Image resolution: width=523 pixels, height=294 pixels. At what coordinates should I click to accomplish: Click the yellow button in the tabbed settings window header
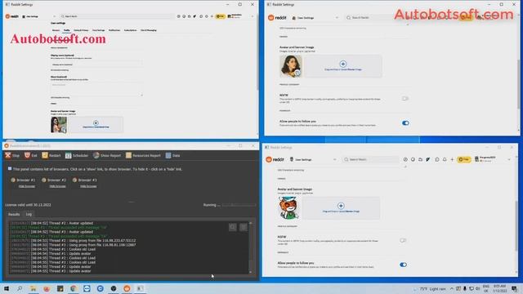(x=220, y=16)
